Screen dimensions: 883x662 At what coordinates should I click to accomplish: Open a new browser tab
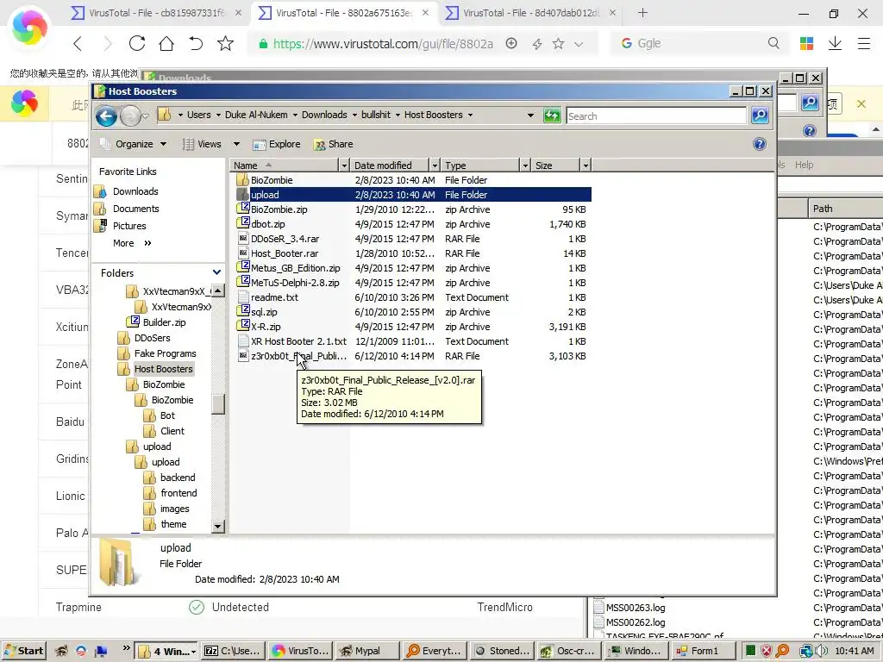[642, 12]
